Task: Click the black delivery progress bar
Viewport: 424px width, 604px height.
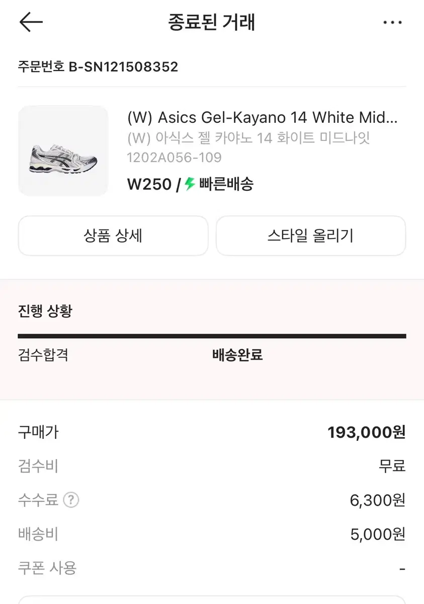Action: [x=212, y=336]
